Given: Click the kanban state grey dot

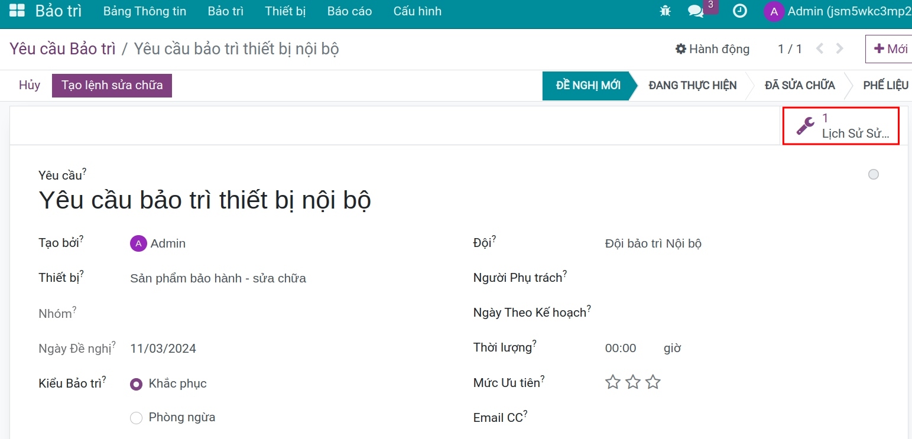Looking at the screenshot, I should 874,174.
